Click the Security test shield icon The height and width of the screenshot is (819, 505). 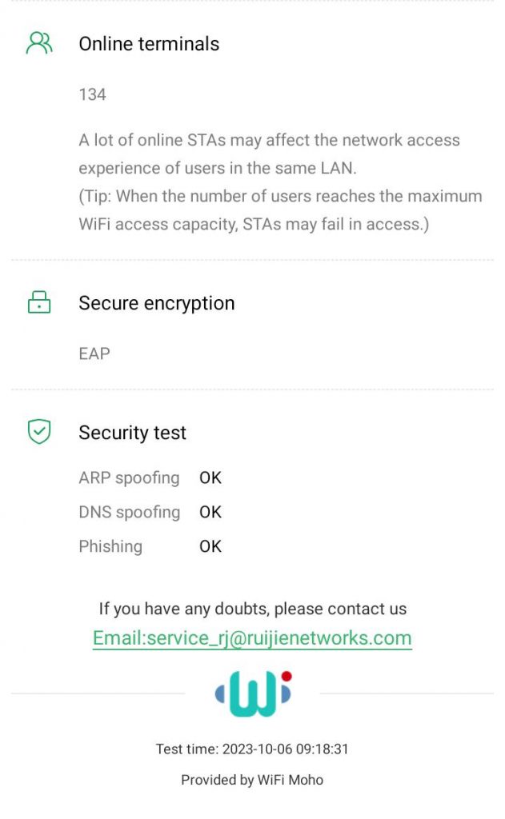tap(39, 432)
